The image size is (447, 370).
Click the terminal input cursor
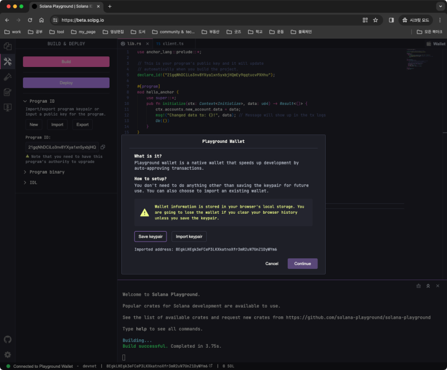click(x=123, y=357)
